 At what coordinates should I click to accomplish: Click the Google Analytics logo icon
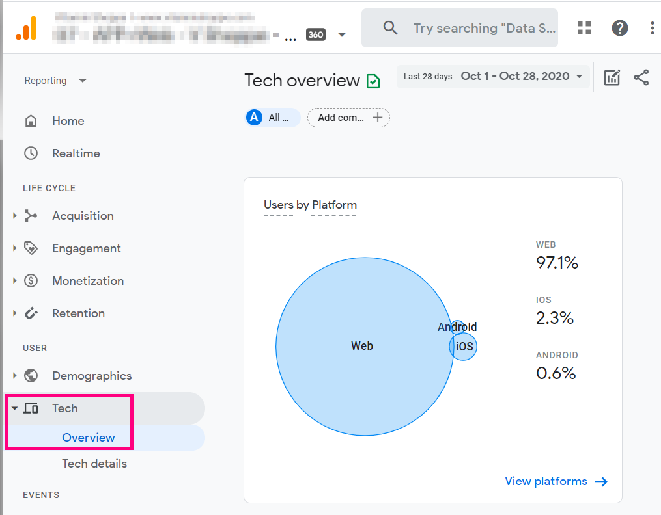click(x=27, y=28)
